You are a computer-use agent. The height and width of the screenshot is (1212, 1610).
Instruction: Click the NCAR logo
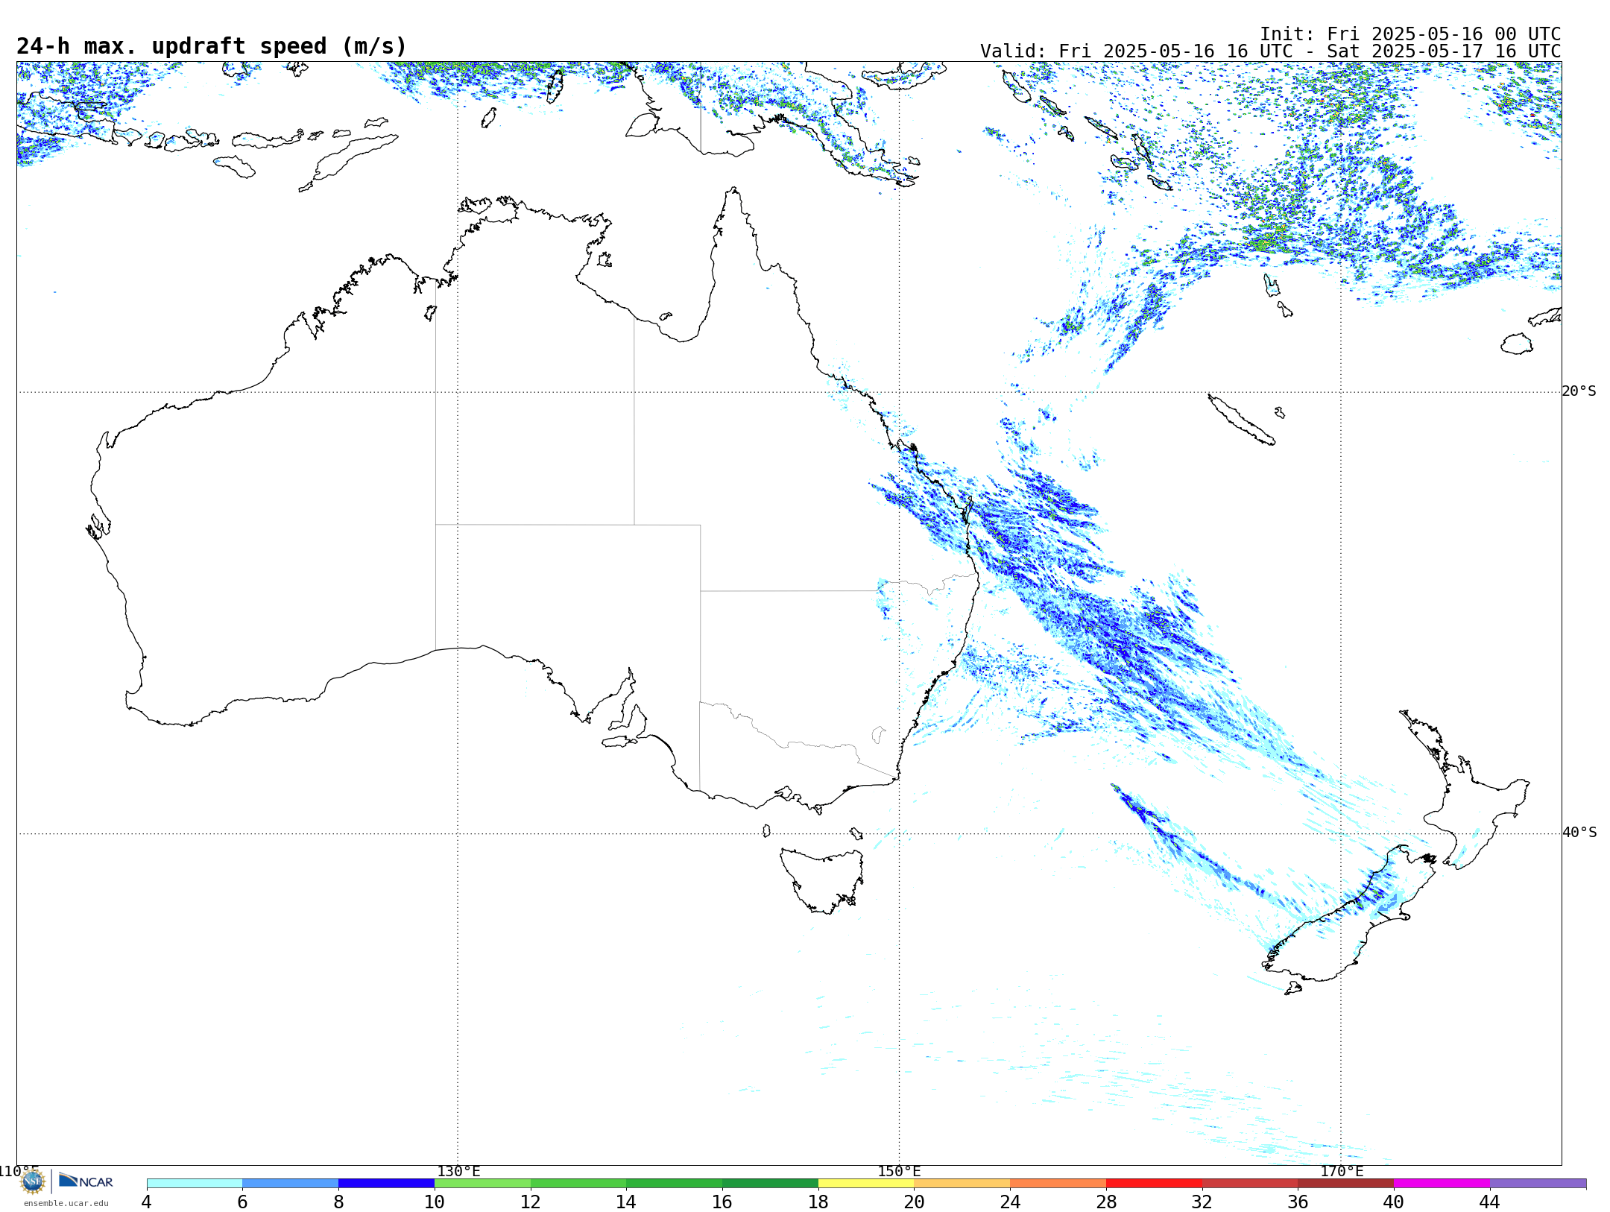click(x=86, y=1181)
